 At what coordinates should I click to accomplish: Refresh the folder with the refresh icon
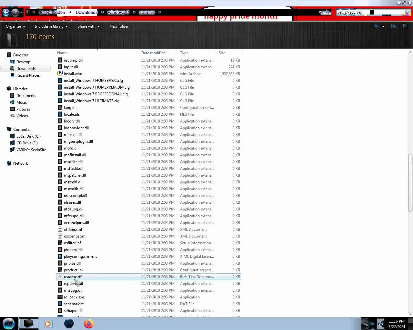(328, 13)
